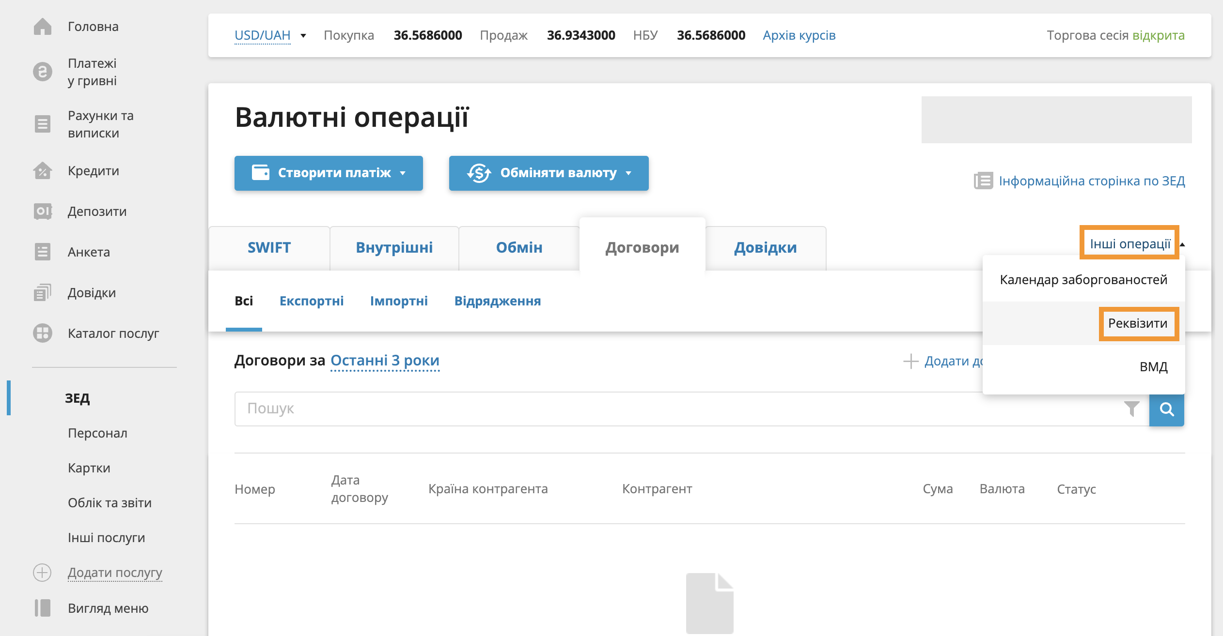
Task: Change period via Останні 3 роки
Action: coord(385,361)
